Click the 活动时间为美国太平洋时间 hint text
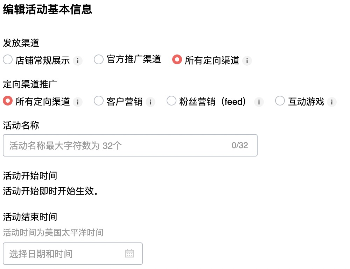This screenshot has height=269, width=350. point(52,233)
